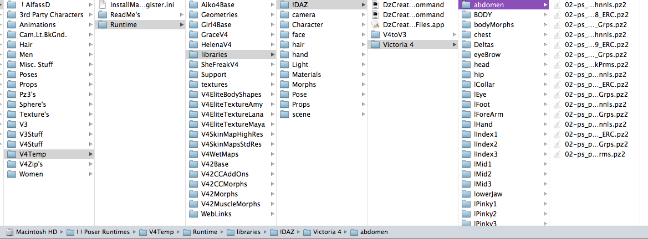This screenshot has height=239, width=648.
Task: Select the DzCreat...Files.app application icon
Action: point(375,25)
